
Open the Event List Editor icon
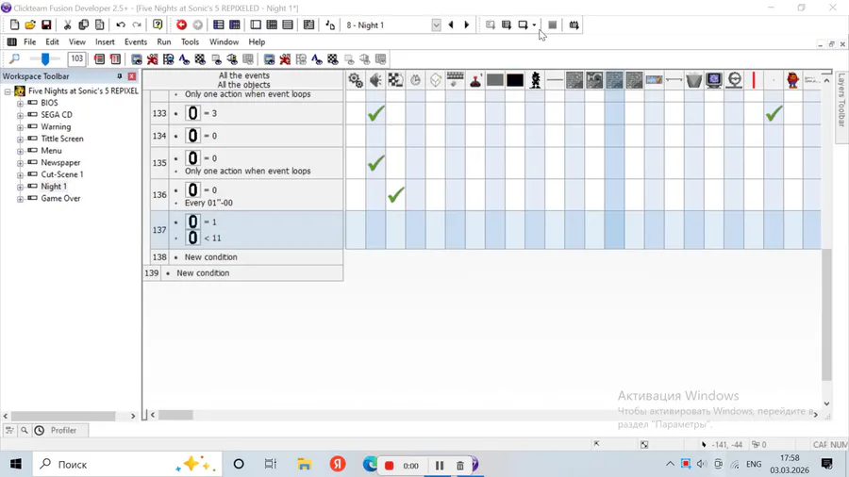pyautogui.click(x=288, y=25)
